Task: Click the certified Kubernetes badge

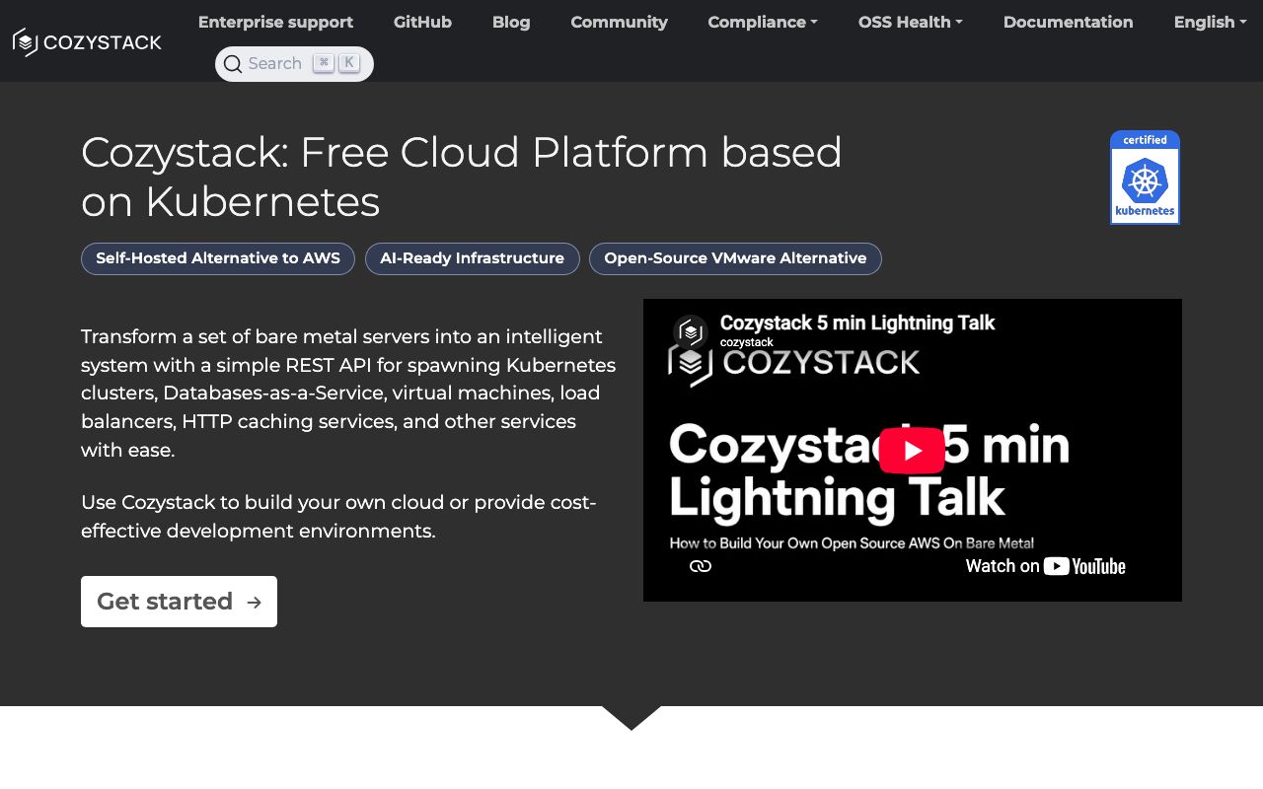Action: 1145,178
